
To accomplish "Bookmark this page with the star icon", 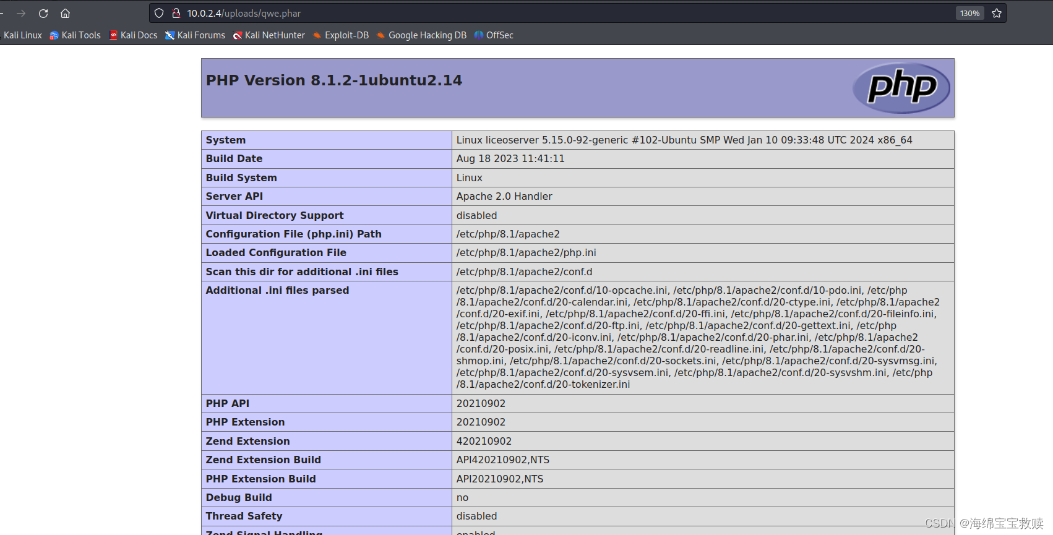I will pos(997,13).
